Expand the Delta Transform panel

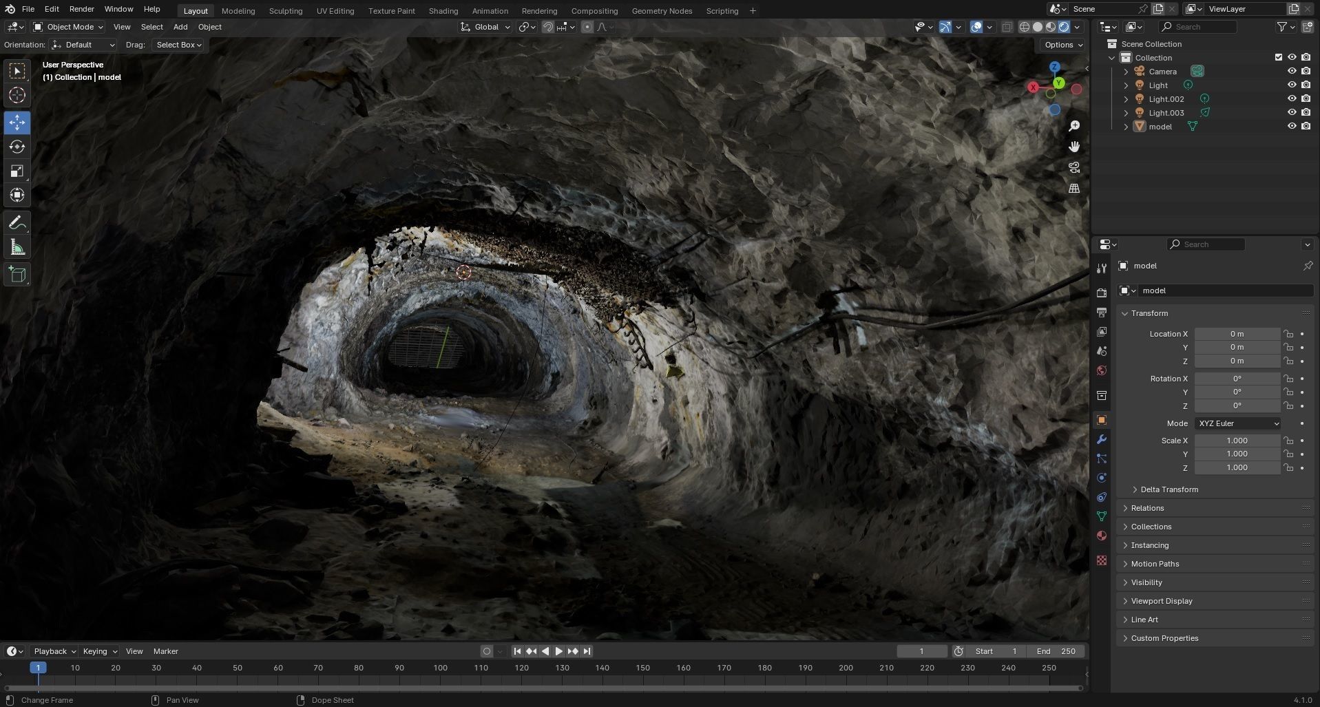[x=1169, y=489]
